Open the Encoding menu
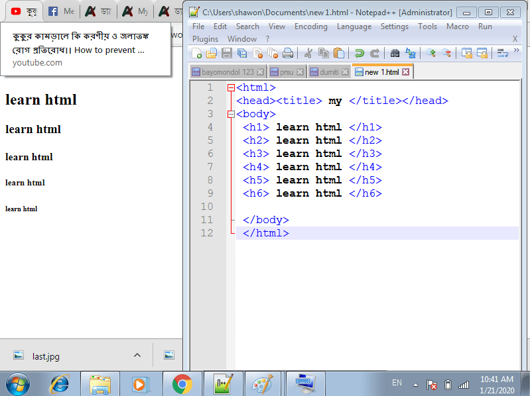Screen dimensions: 530x396 coord(310,26)
